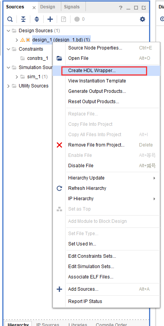
Task: Expand the design_1 block design node
Action: (17, 40)
